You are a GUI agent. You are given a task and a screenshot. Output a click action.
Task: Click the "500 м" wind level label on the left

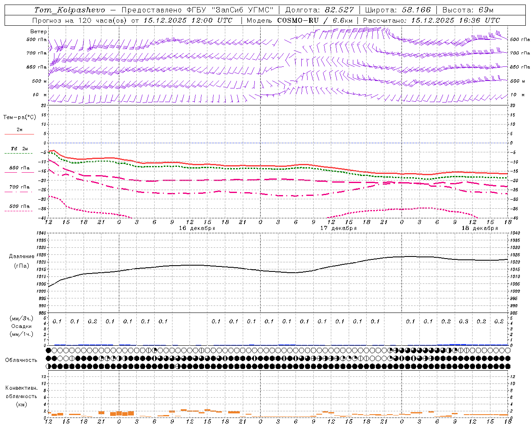pyautogui.click(x=39, y=81)
